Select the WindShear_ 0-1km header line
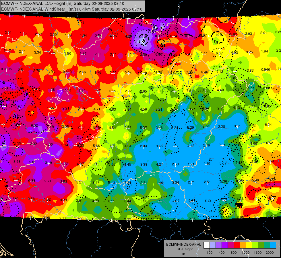Viewport: 281px width, 258px height. (x=72, y=9)
